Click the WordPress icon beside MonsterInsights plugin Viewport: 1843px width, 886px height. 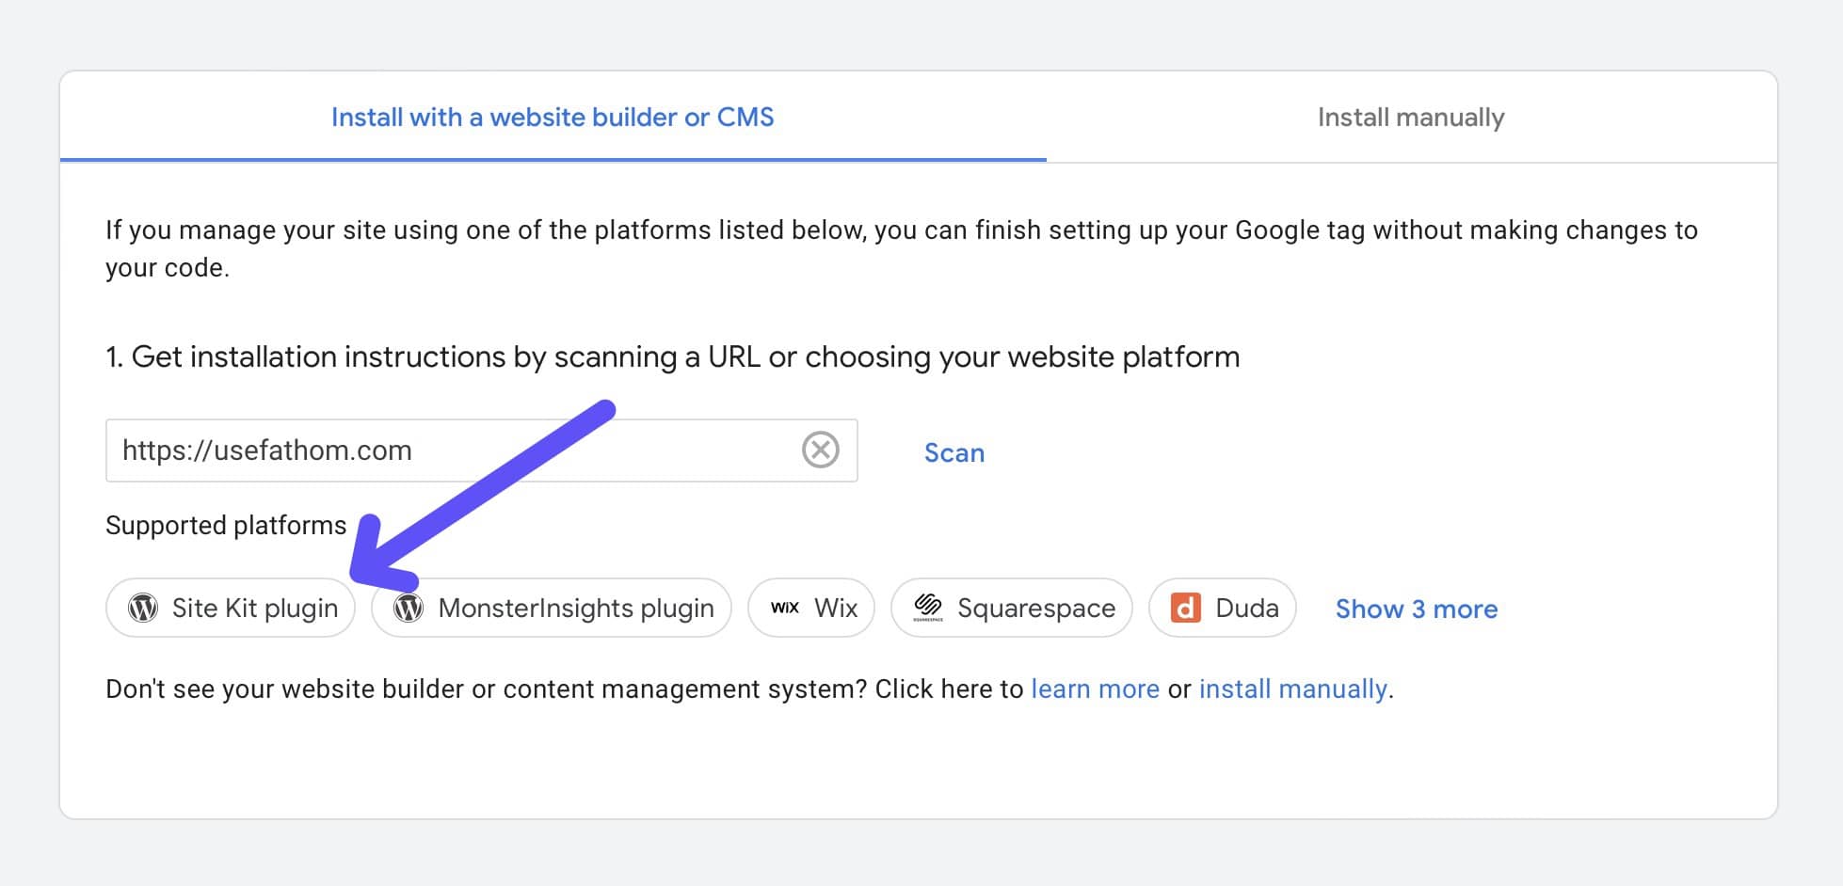click(x=409, y=608)
